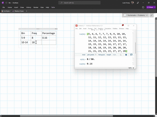Click the length suggestion button

(109, 55)
